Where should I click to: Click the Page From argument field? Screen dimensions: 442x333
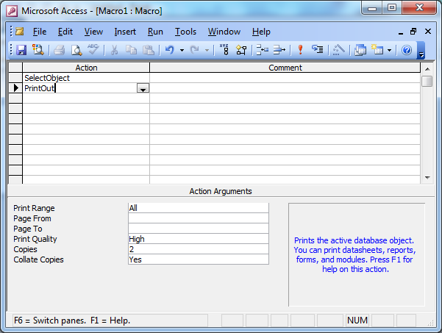[x=199, y=218]
